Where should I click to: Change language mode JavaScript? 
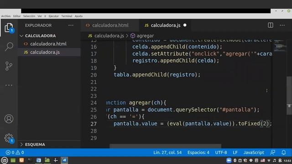pyautogui.click(x=254, y=153)
